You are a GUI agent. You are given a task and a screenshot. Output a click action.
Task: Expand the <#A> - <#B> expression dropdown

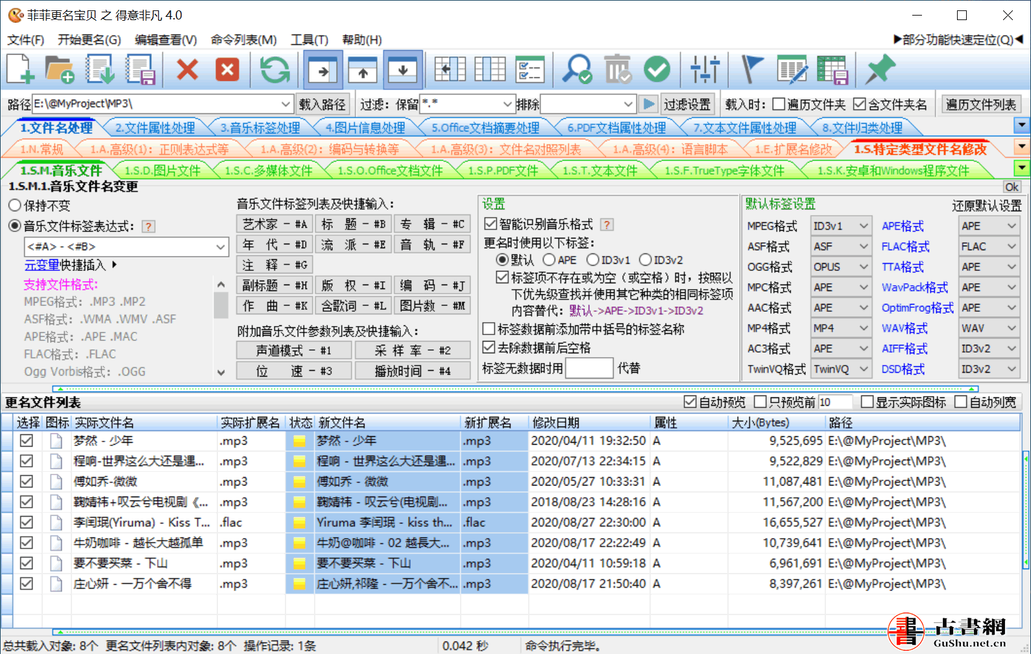pyautogui.click(x=221, y=247)
